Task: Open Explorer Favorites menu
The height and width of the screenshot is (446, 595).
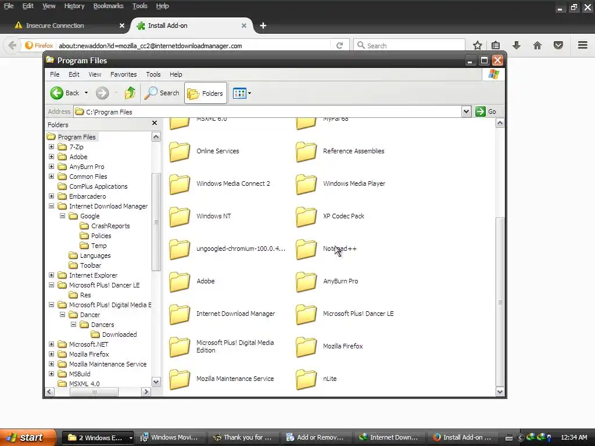Action: click(x=123, y=74)
